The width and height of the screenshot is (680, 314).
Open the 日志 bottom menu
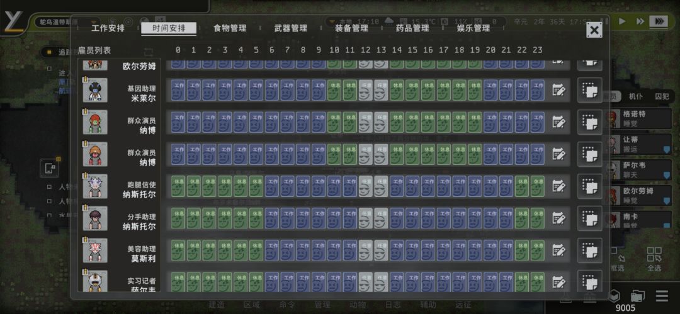coord(393,305)
